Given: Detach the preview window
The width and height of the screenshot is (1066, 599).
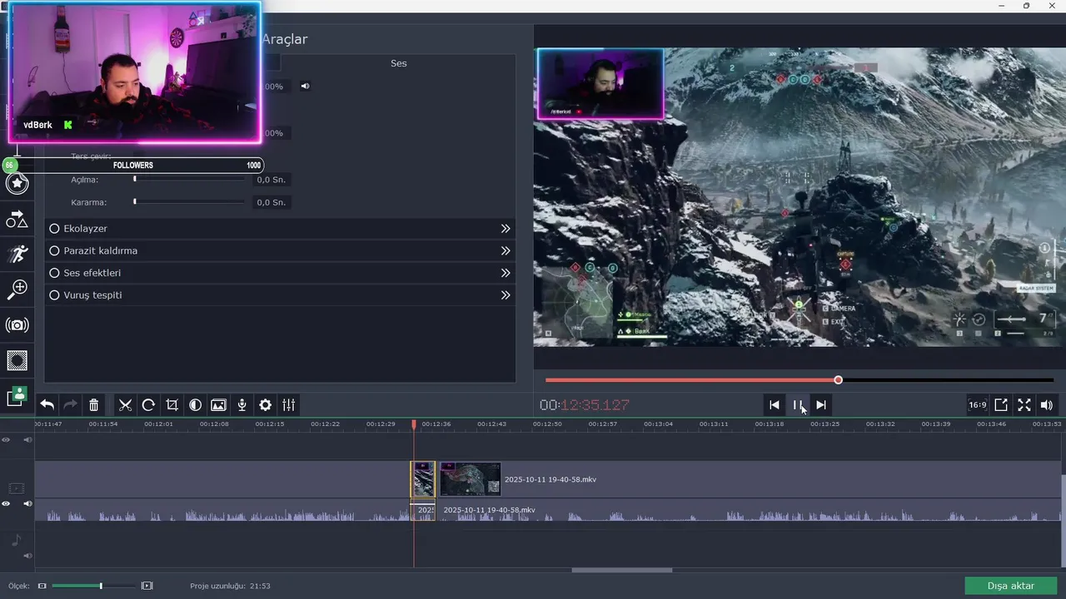Looking at the screenshot, I should (x=1001, y=404).
